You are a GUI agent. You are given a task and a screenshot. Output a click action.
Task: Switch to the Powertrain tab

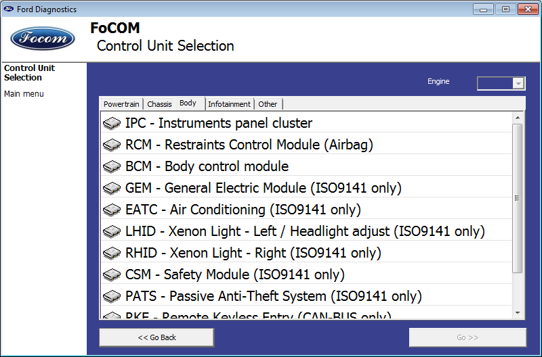(x=121, y=104)
